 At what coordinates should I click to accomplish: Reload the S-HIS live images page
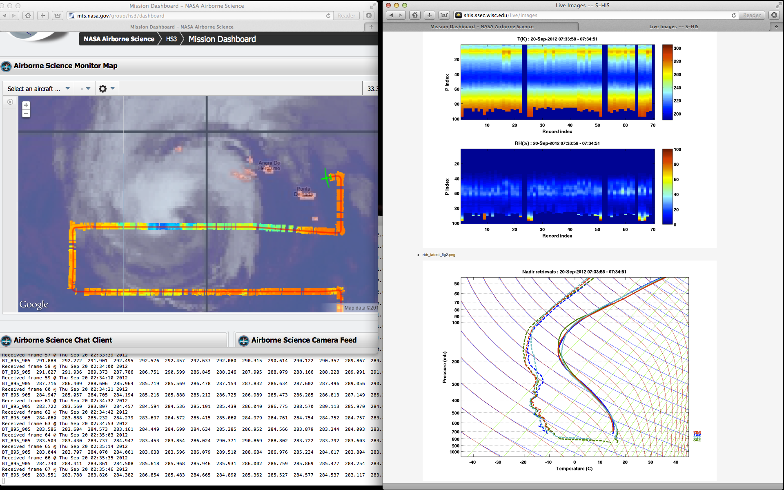pyautogui.click(x=733, y=15)
